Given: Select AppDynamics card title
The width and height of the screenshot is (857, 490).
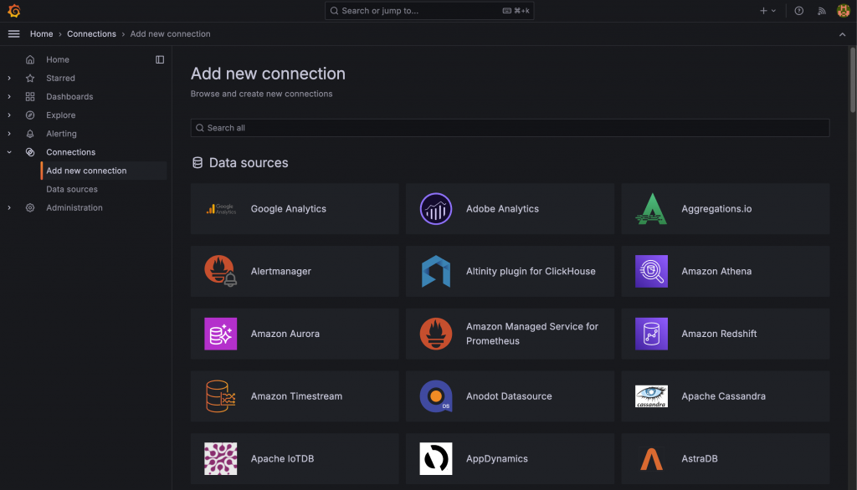Looking at the screenshot, I should 497,459.
